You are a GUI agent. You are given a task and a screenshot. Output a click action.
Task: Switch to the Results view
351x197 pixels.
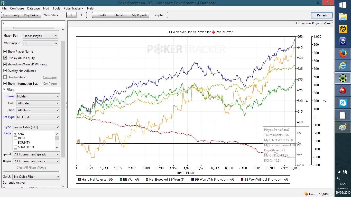coord(101,15)
